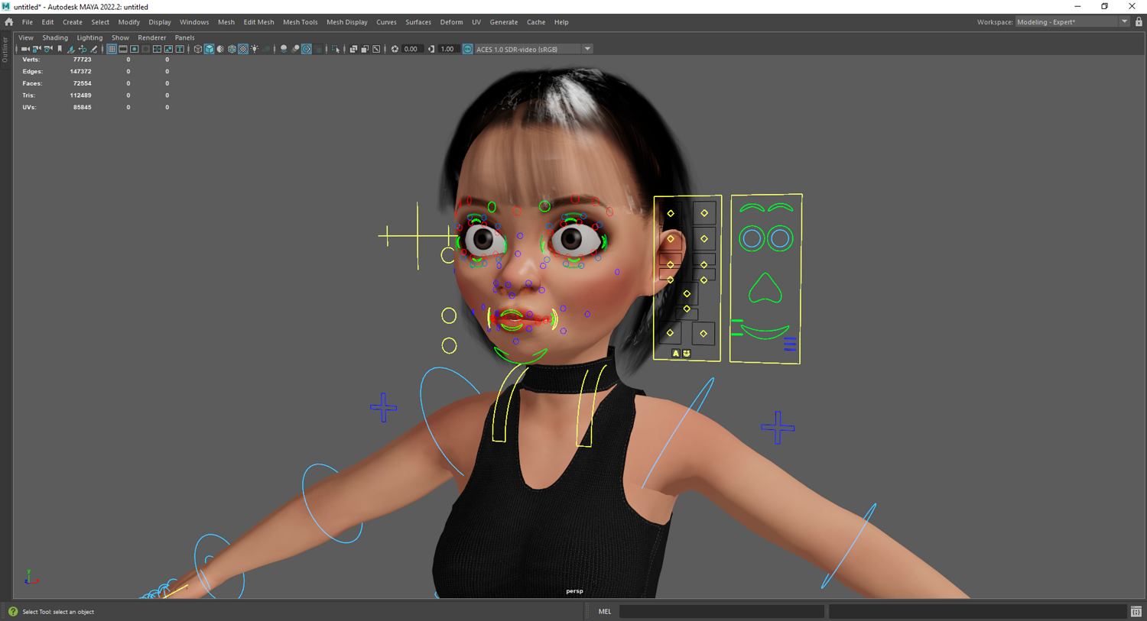Open the Edit menu
The width and height of the screenshot is (1147, 621).
[47, 22]
